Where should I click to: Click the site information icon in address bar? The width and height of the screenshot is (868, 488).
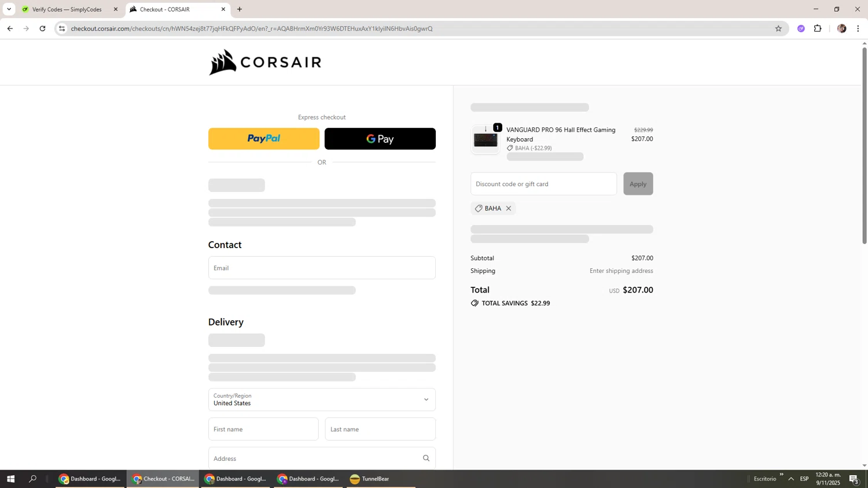(62, 28)
